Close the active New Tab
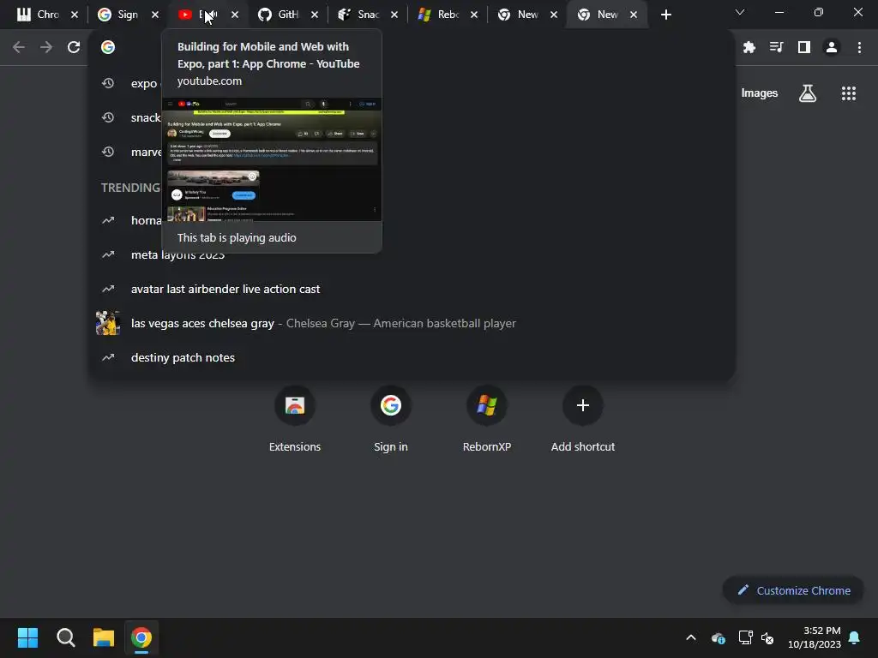 tap(634, 15)
